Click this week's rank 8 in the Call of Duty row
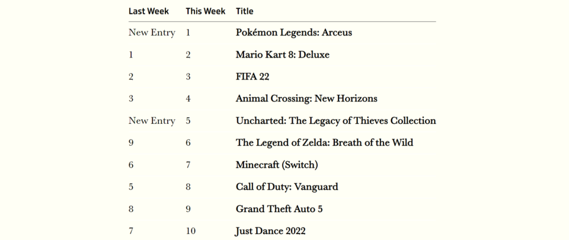This screenshot has width=569, height=240. [x=188, y=187]
